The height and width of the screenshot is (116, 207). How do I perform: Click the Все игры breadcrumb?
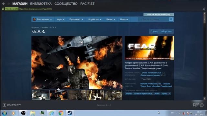click(x=35, y=27)
